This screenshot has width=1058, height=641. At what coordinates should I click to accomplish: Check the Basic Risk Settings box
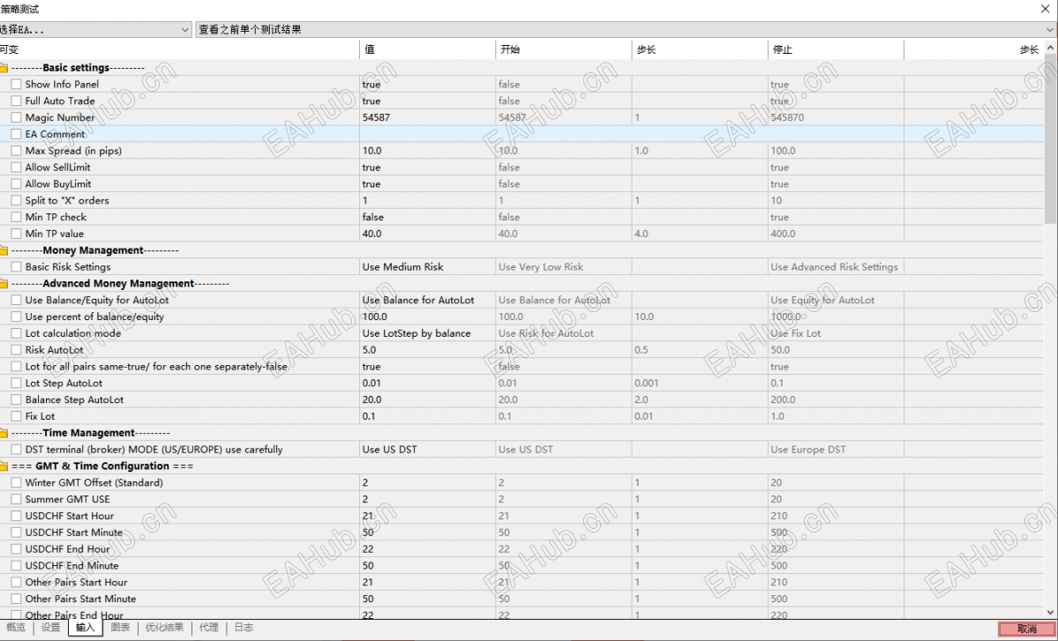pos(16,267)
